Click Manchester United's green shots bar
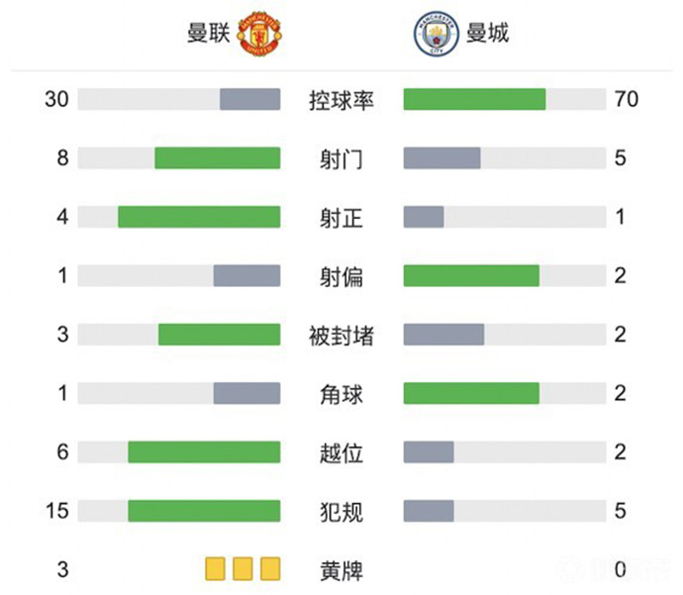This screenshot has width=683, height=595. coord(217,158)
